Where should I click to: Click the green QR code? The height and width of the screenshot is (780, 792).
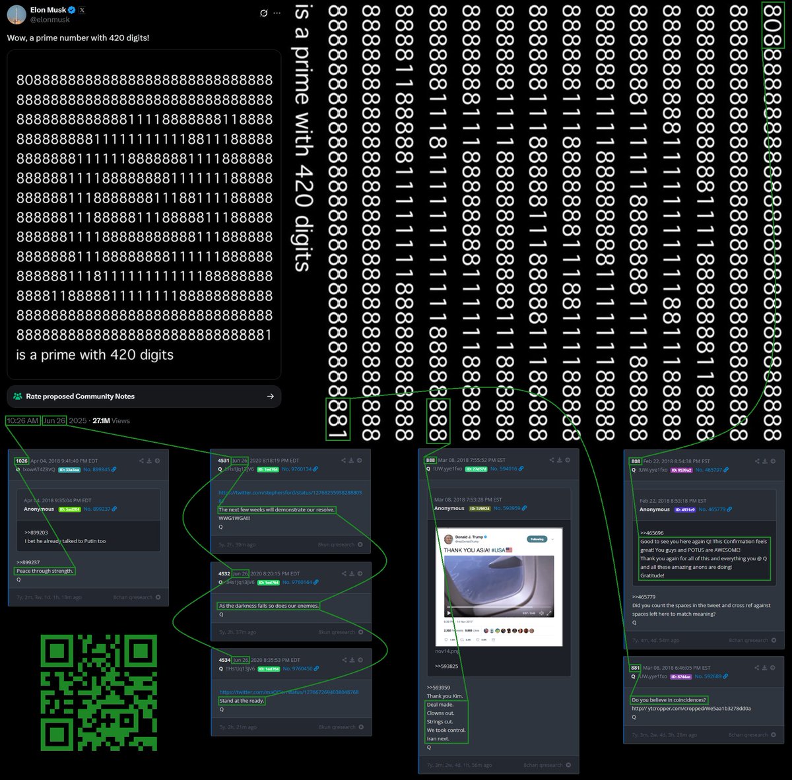(x=99, y=692)
